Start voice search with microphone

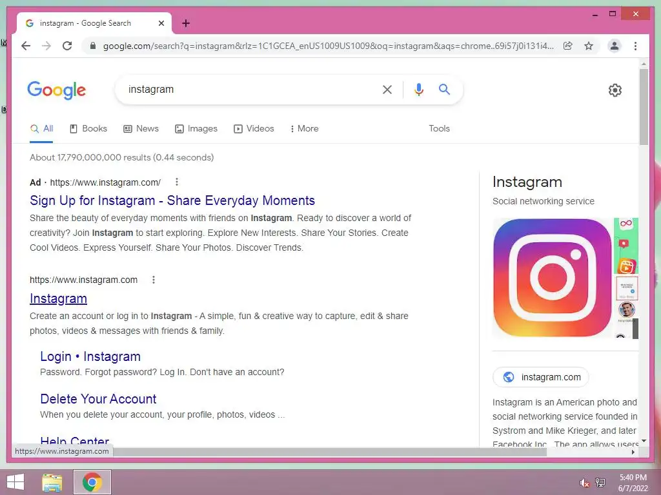418,89
